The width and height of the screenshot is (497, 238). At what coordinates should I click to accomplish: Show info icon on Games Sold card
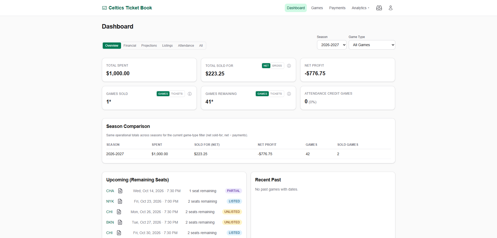click(x=190, y=94)
